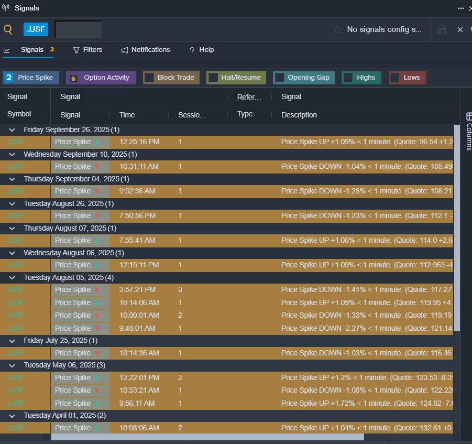Collapse the Tuesday May 06, 2025 group
Screen dimensions: 472x444
[12, 365]
